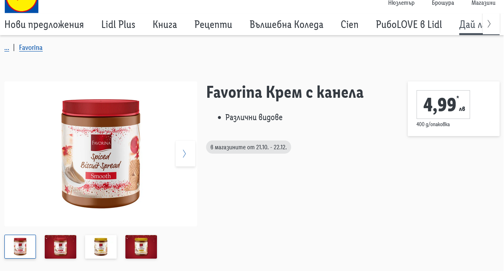Select fourth red-background gold-lid jar thumbnail
Image resolution: width=504 pixels, height=271 pixels.
pos(141,247)
